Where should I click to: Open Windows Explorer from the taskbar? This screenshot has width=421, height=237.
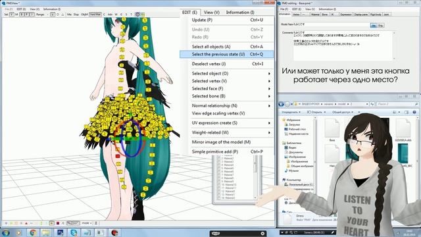coord(46,232)
